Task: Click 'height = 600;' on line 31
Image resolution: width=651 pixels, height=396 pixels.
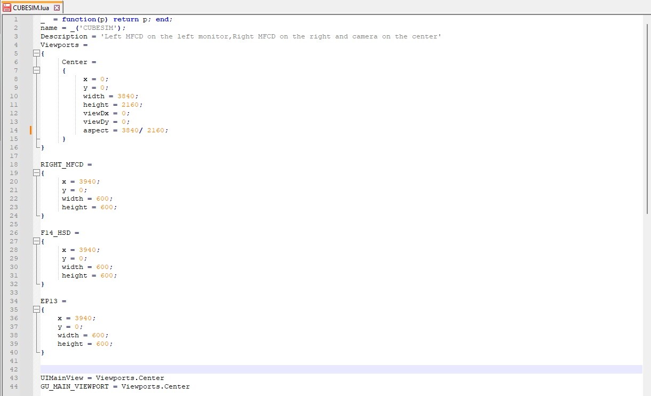Action: pos(89,275)
